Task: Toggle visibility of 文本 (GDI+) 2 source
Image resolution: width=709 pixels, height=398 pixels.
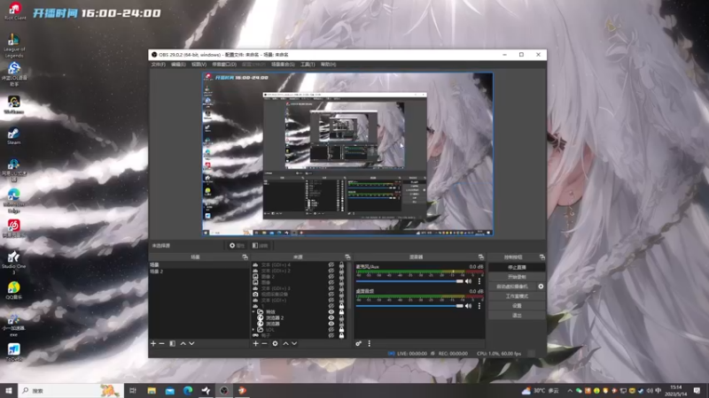Action: tap(331, 271)
